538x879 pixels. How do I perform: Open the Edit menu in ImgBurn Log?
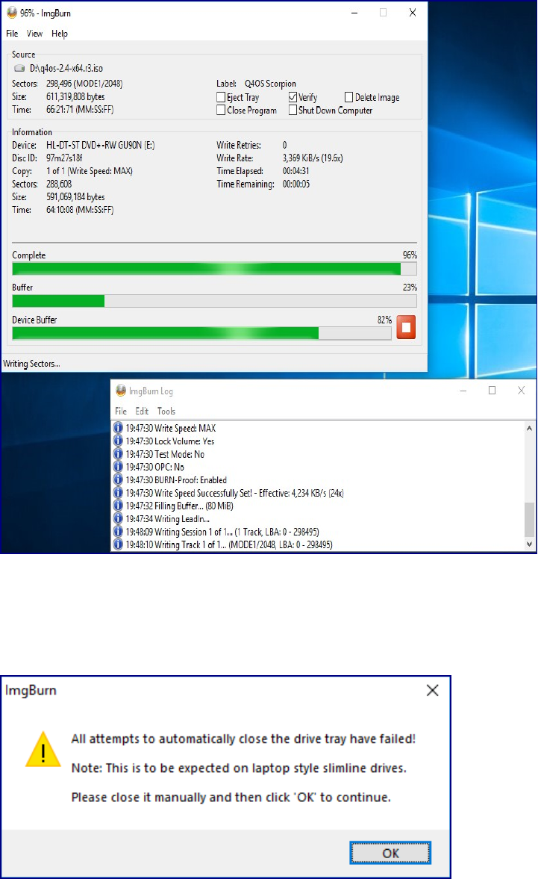pyautogui.click(x=142, y=411)
